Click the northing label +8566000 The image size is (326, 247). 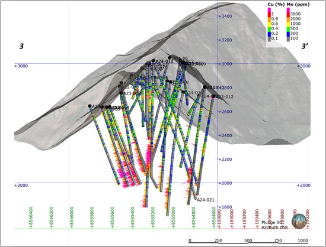coord(72,217)
